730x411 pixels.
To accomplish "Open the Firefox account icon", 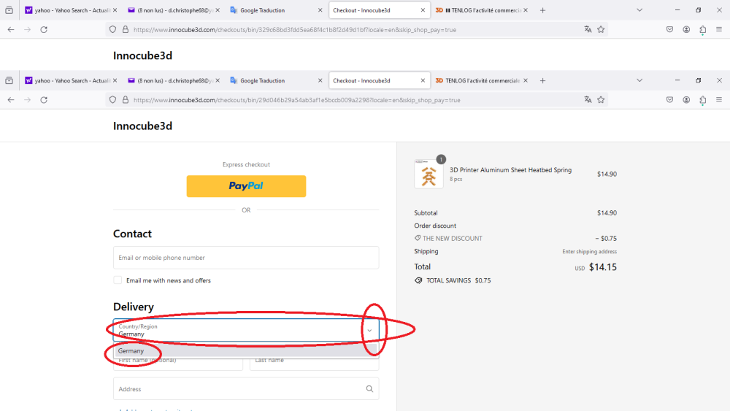I will click(x=686, y=100).
